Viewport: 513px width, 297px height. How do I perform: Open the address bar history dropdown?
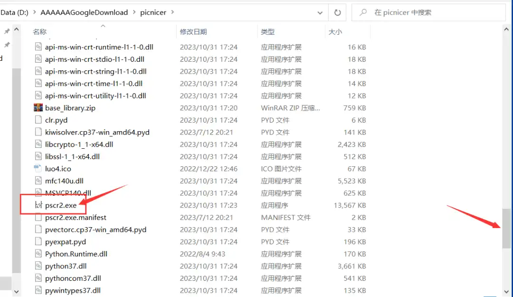coord(320,13)
